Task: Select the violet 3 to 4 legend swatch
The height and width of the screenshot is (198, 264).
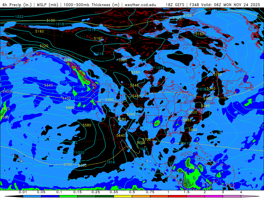Action: 232,196
